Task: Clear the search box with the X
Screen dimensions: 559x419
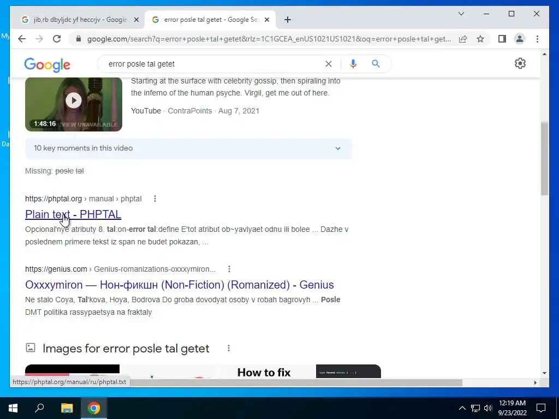Action: [328, 64]
